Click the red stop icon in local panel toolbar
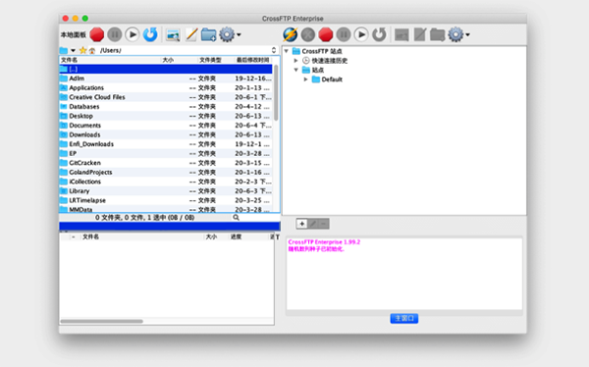 point(97,34)
